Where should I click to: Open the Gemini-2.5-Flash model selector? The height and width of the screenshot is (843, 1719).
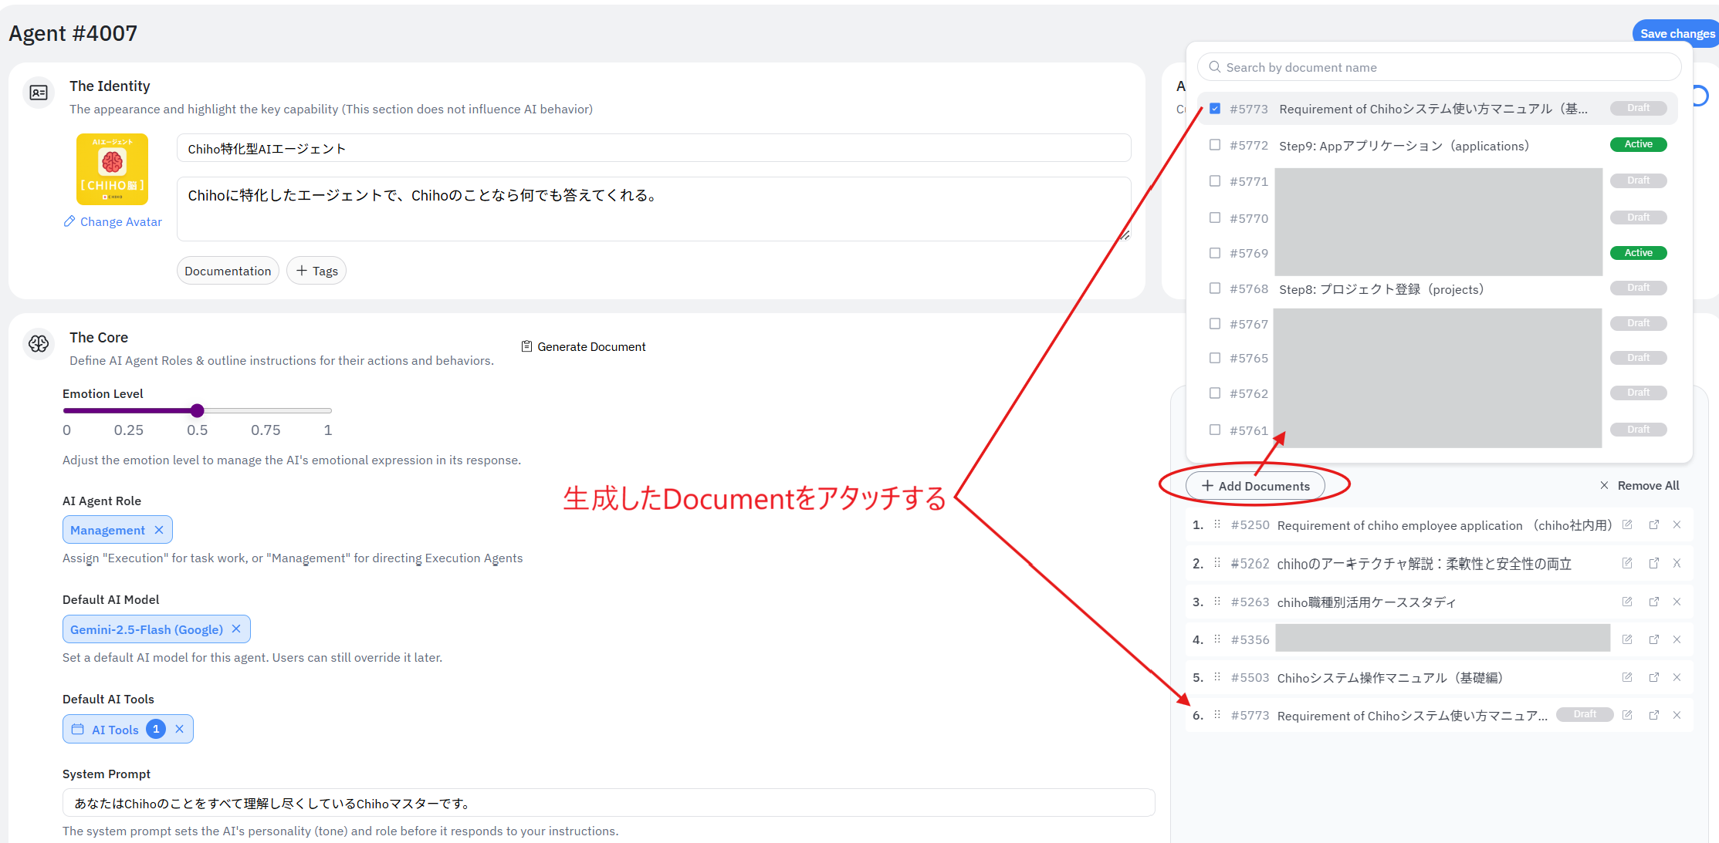point(147,629)
